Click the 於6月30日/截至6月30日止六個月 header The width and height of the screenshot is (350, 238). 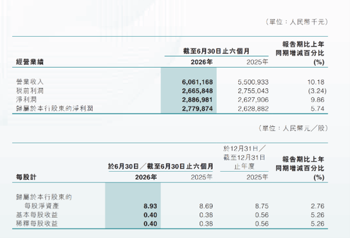point(160,166)
